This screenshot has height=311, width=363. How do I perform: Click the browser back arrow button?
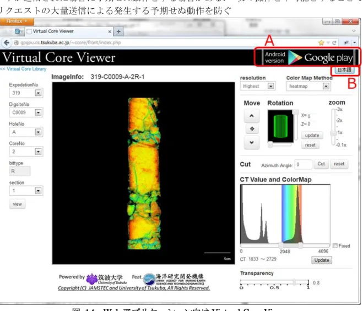tap(7, 42)
